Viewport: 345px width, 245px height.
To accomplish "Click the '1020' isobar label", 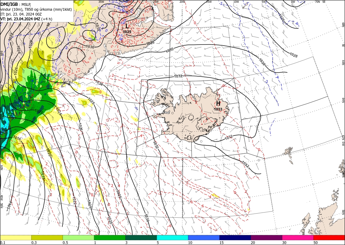I will [49, 152].
